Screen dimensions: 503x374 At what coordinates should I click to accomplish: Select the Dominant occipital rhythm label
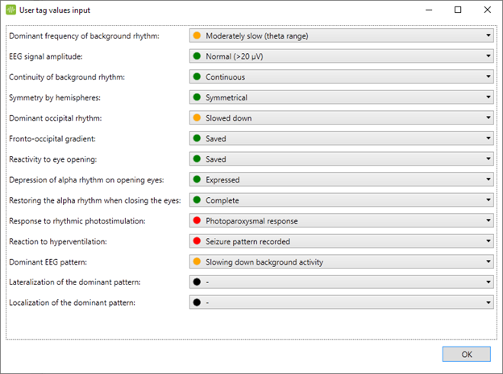(56, 118)
